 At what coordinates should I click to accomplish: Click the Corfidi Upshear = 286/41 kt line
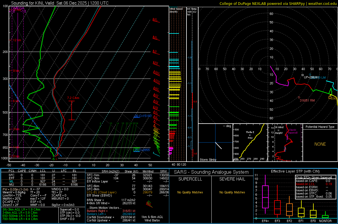111,220
